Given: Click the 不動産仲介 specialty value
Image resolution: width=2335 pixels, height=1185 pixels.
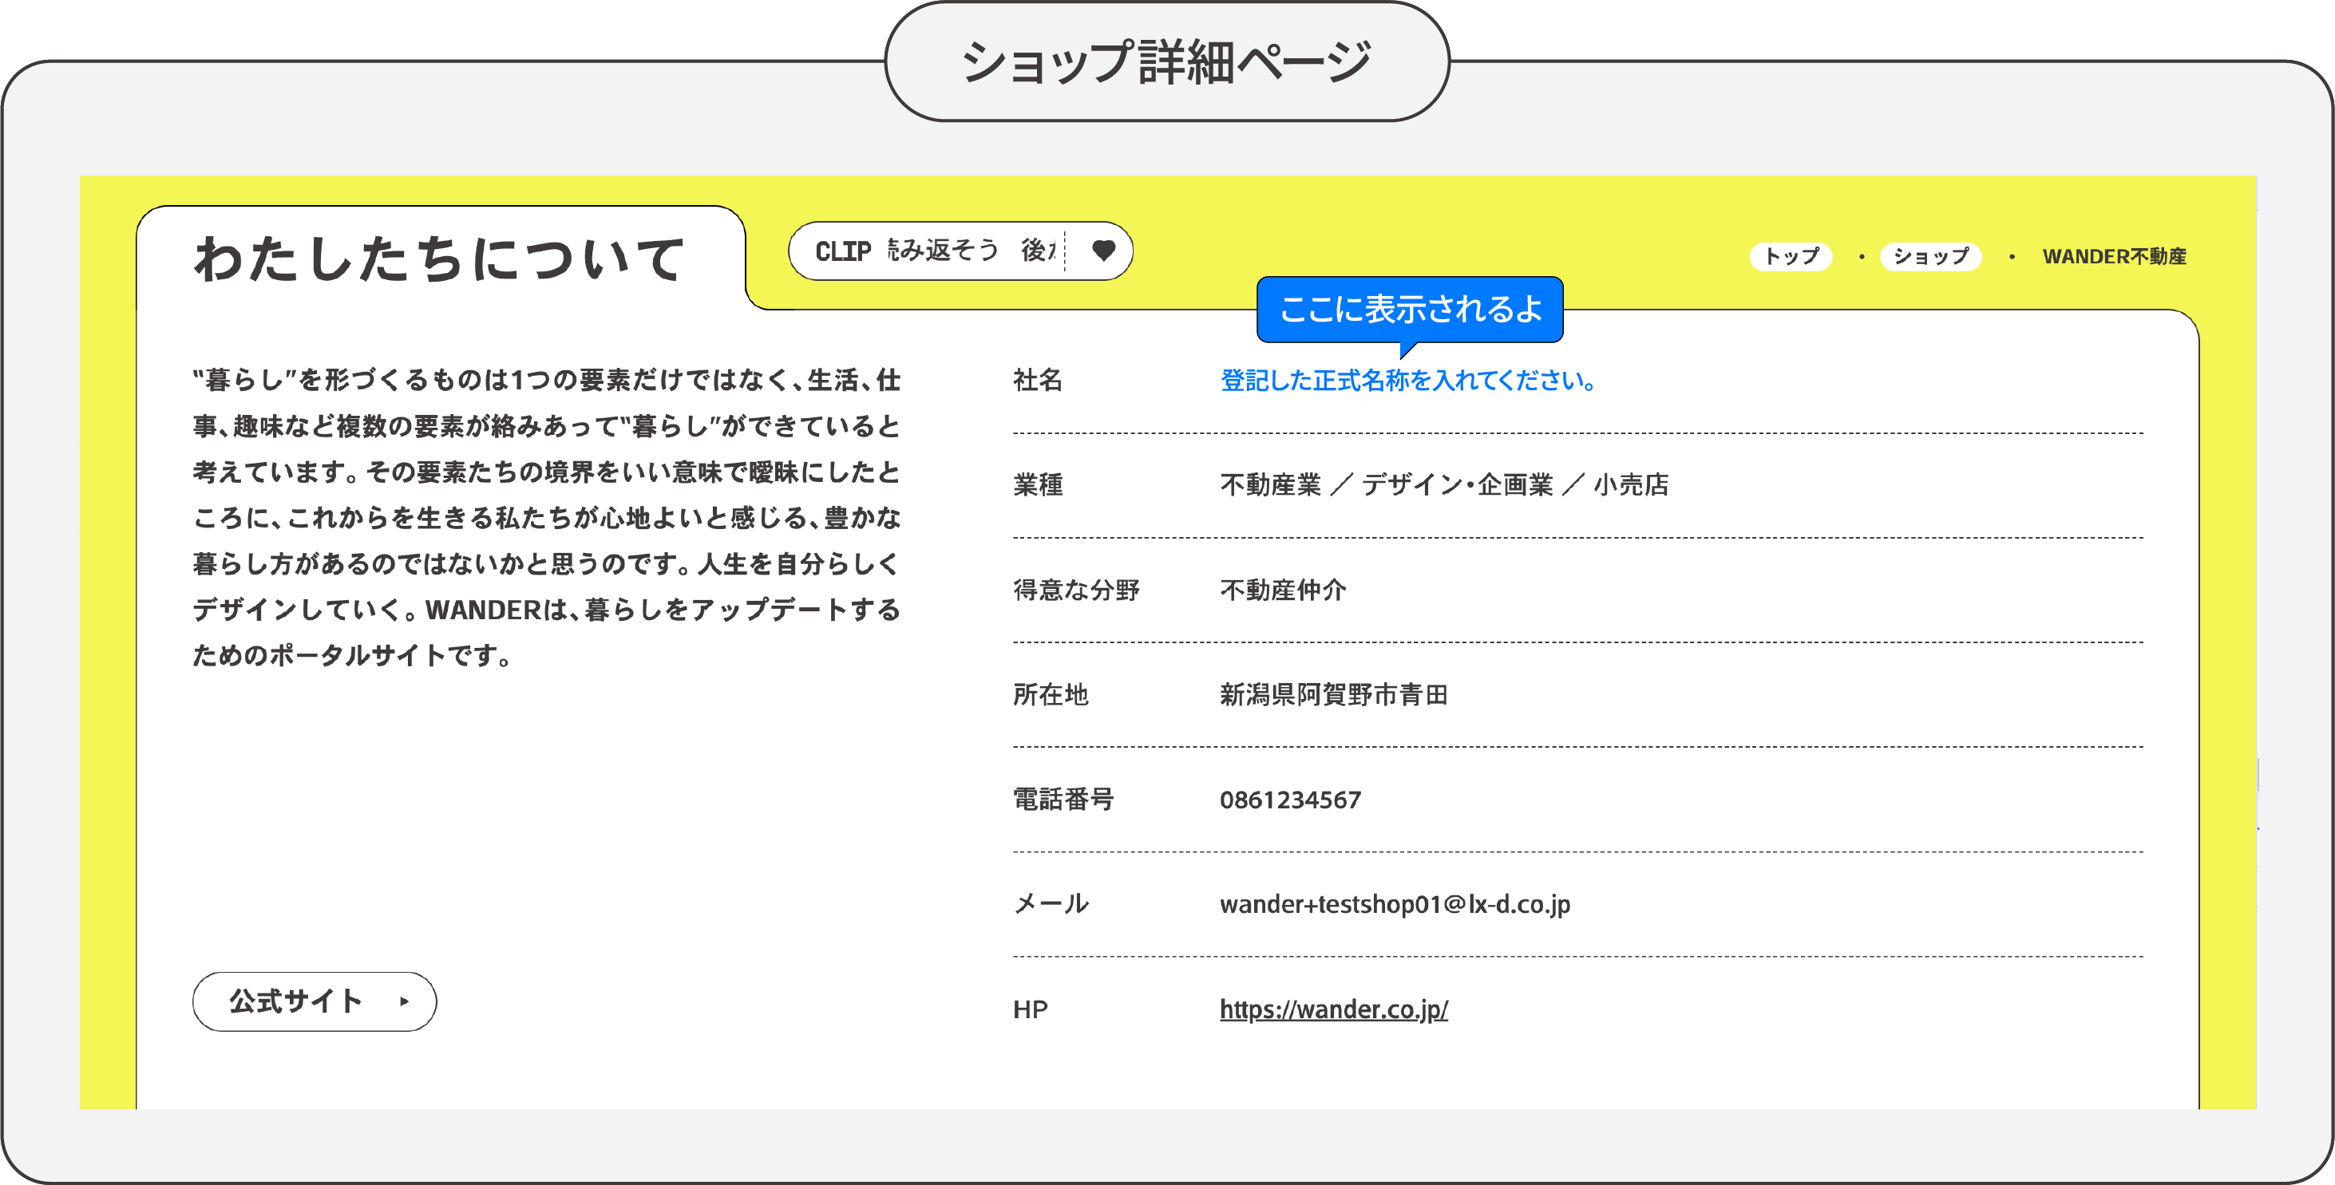Looking at the screenshot, I should [x=1283, y=590].
